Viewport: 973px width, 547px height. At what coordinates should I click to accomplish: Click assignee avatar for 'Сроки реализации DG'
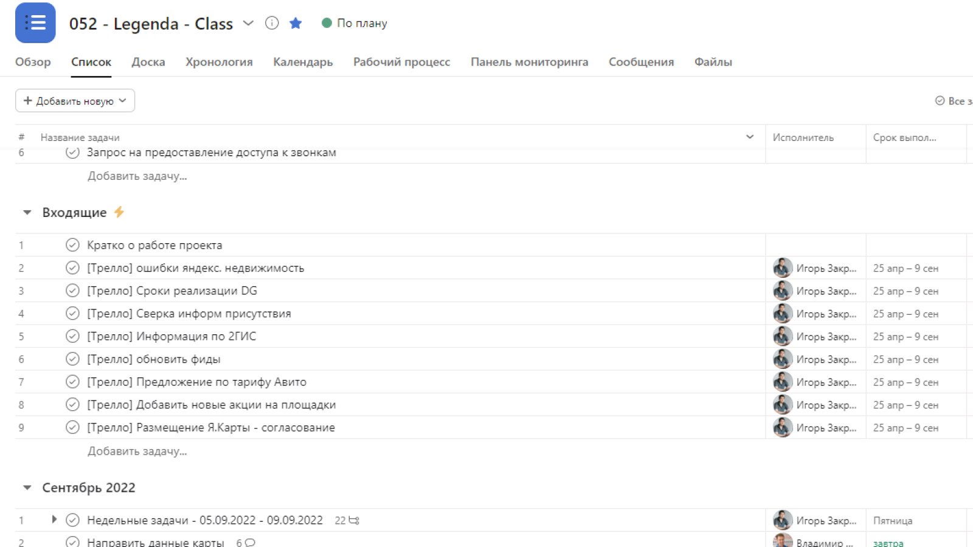pos(783,291)
